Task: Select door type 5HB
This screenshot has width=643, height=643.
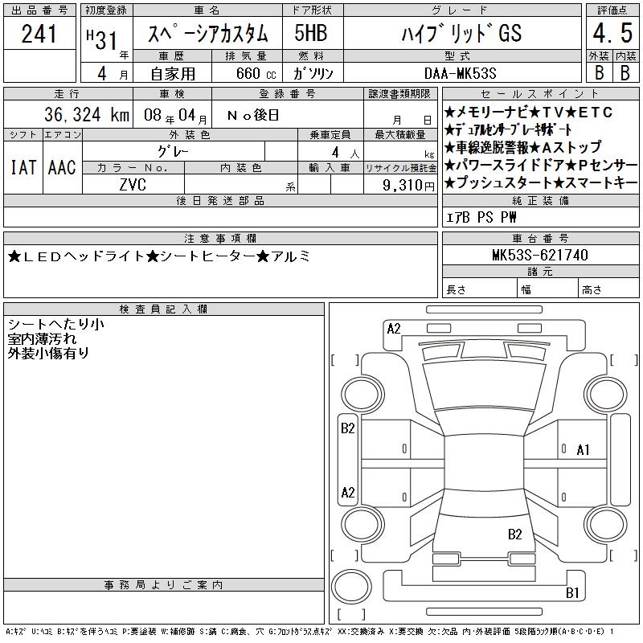Action: [x=311, y=33]
